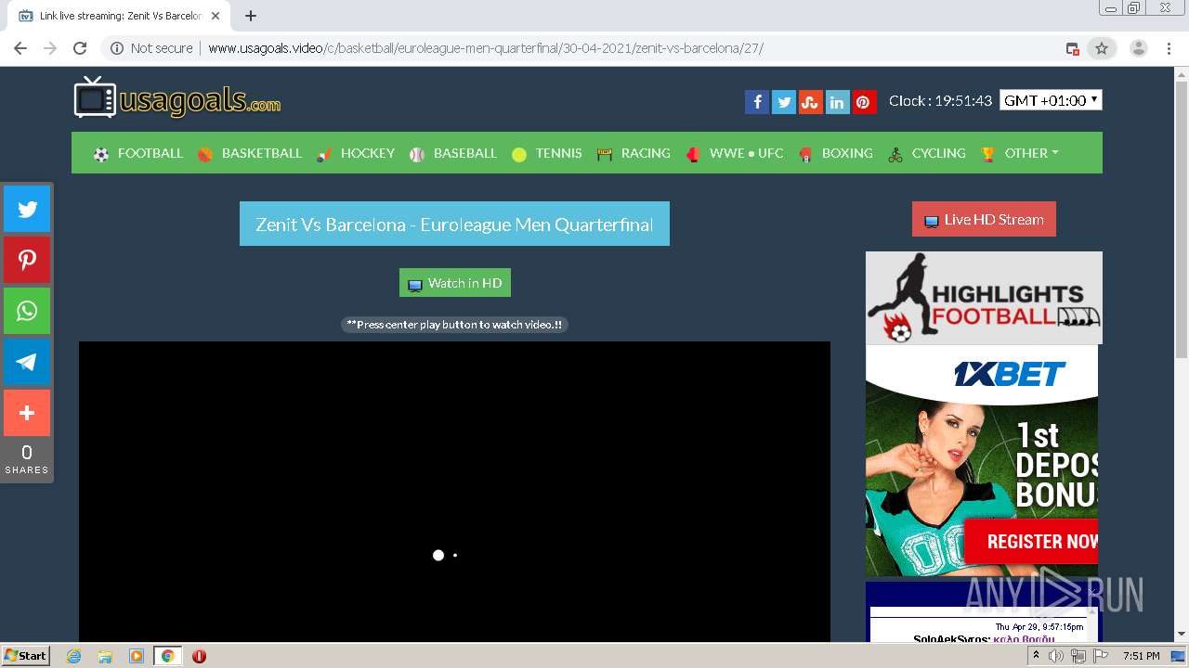Click taskbar clock 7:51 PM
This screenshot has height=668, width=1189.
1141,656
